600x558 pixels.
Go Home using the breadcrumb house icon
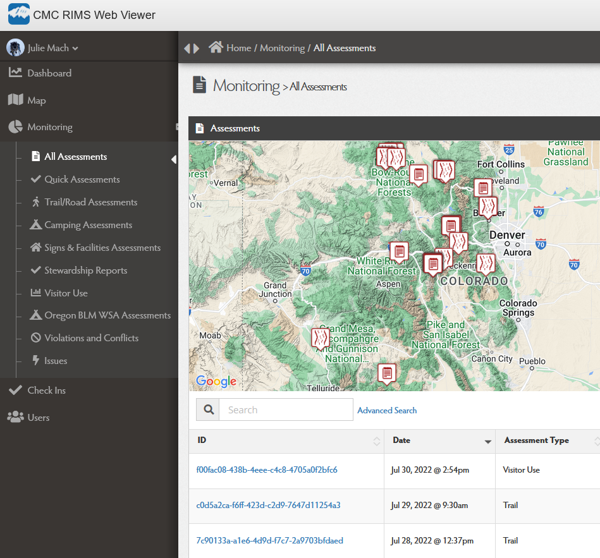point(216,47)
